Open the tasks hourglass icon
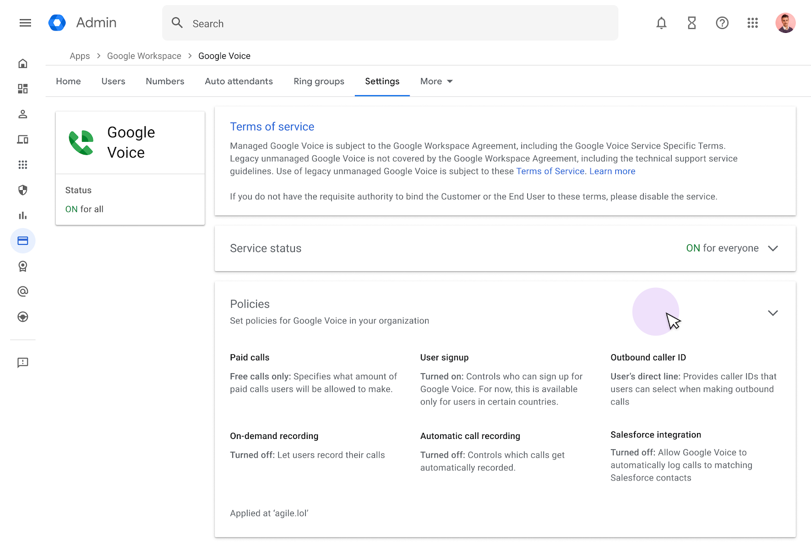 (x=692, y=23)
